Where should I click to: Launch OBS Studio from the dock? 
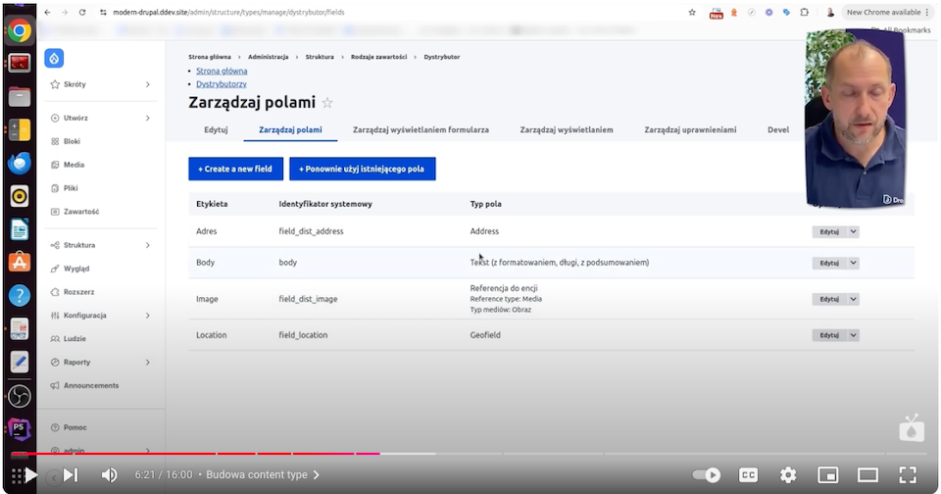[20, 396]
